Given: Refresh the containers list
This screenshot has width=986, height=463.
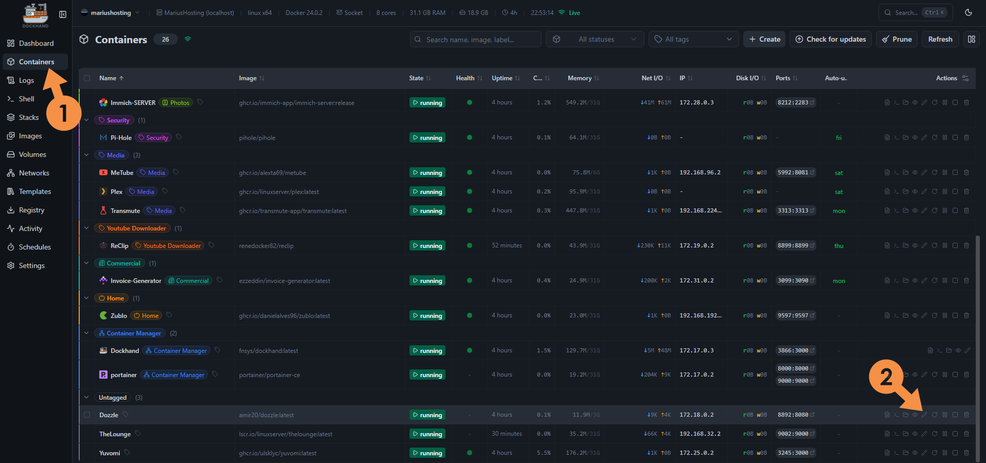Looking at the screenshot, I should coord(940,39).
